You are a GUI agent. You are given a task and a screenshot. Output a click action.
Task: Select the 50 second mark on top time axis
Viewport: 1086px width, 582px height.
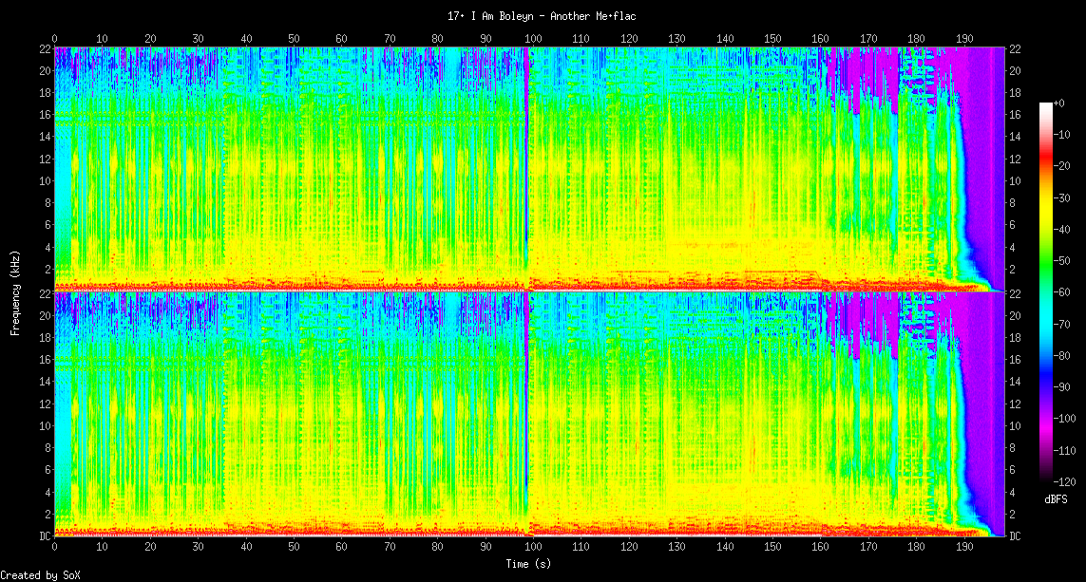click(294, 39)
